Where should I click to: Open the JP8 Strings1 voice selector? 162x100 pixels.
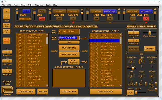(x=73, y=11)
